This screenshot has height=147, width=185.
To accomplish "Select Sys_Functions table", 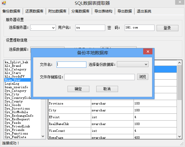I will (x=16, y=134).
